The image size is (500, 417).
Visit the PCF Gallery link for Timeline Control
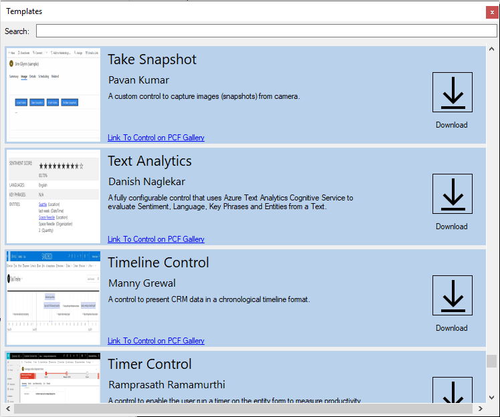coord(156,341)
